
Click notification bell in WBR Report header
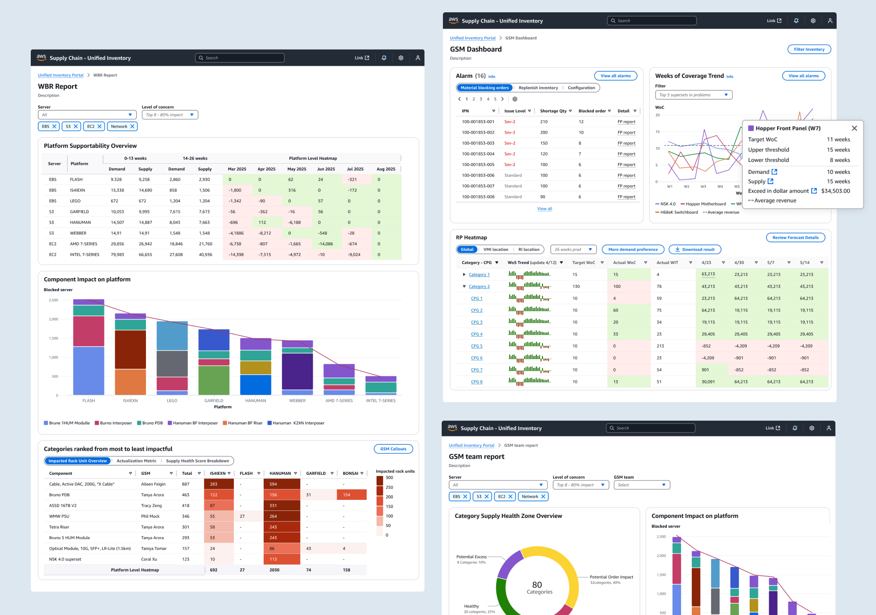[x=384, y=58]
